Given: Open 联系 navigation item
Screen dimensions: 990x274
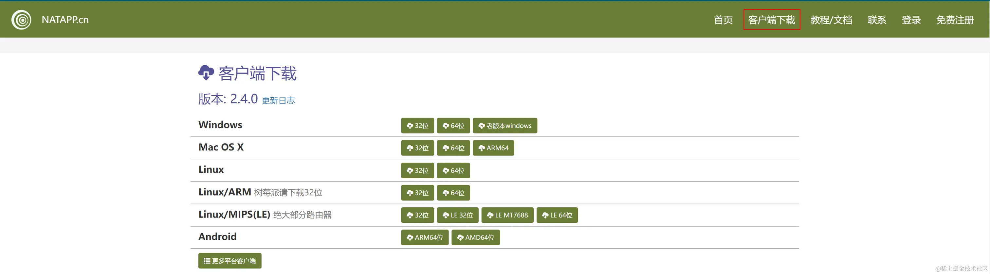Looking at the screenshot, I should 877,20.
